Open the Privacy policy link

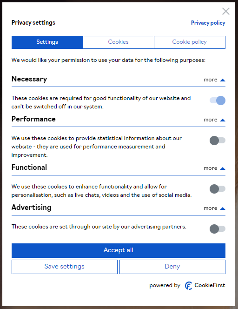[x=208, y=23]
